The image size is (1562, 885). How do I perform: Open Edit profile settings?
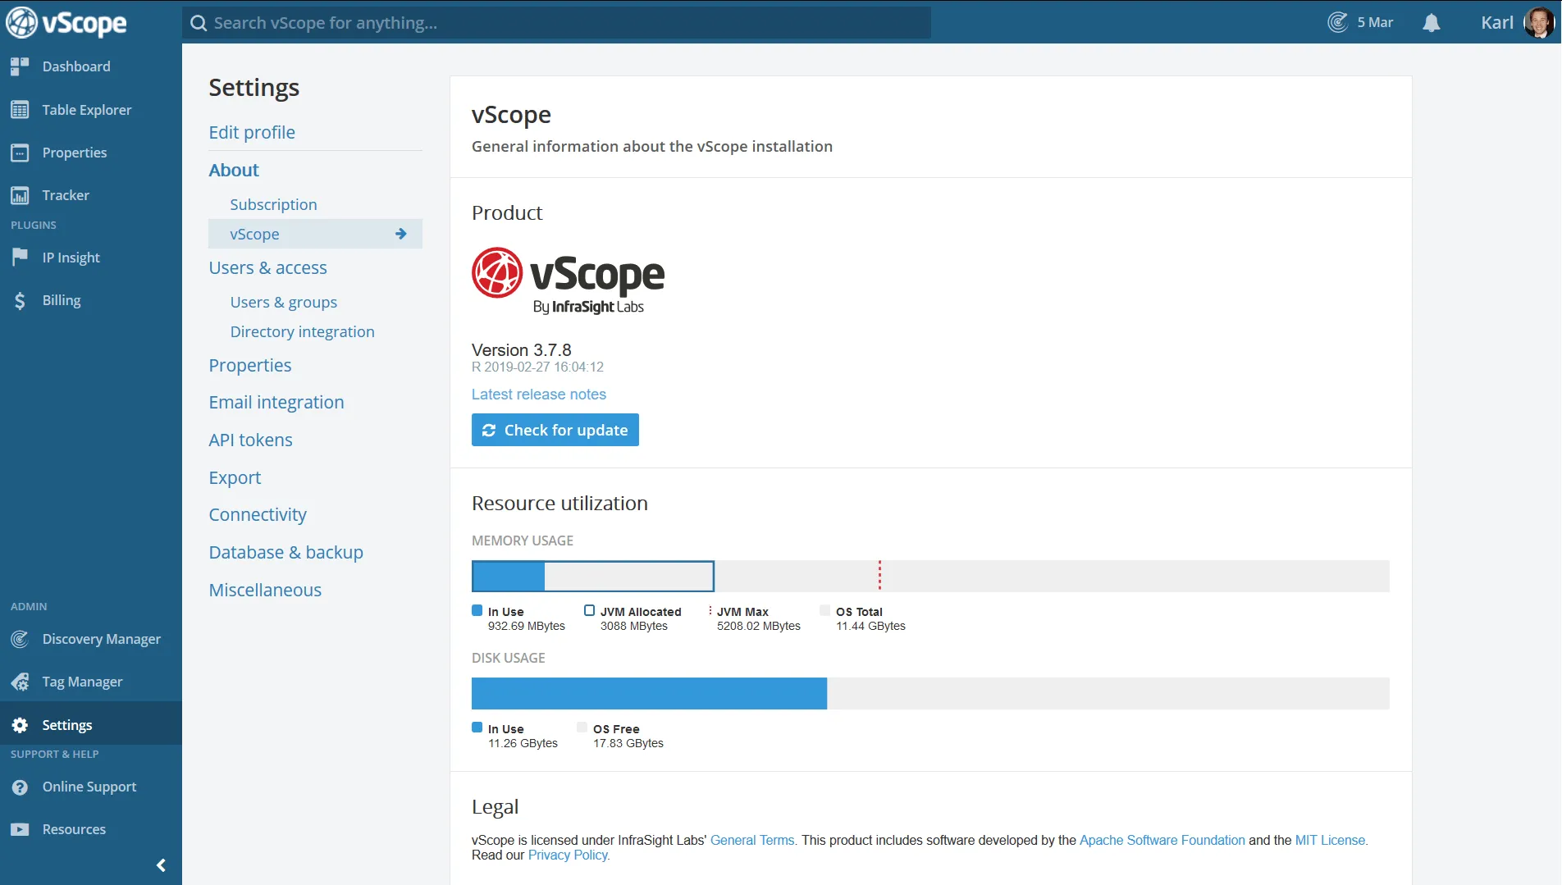click(252, 132)
